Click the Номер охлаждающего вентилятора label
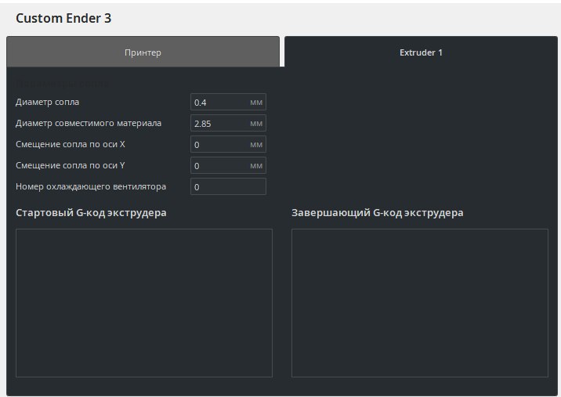 tap(91, 186)
